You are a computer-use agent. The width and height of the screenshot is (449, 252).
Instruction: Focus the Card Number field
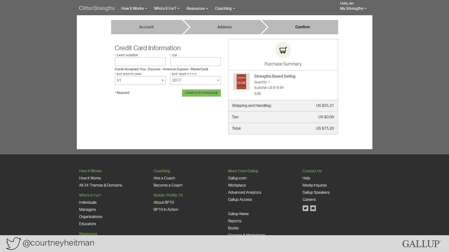140,62
